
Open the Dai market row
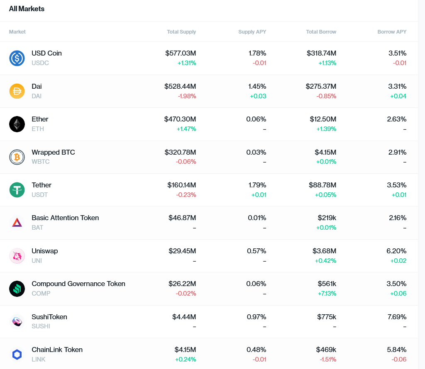coord(209,91)
